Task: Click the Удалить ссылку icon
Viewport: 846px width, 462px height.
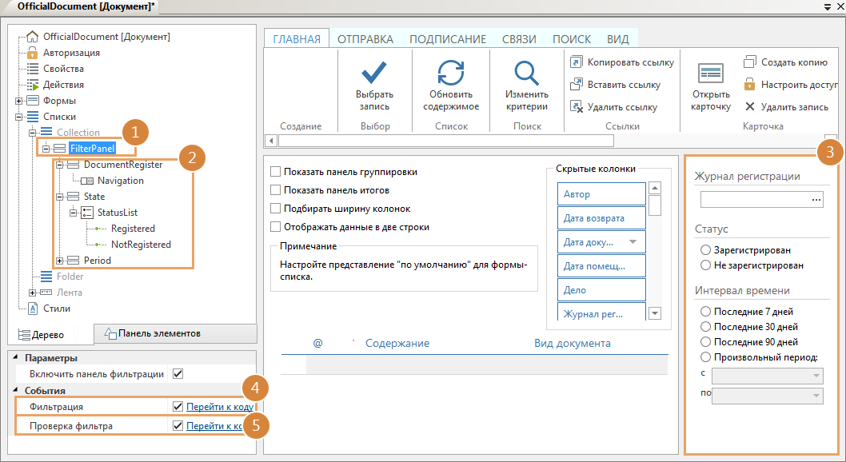Action: coord(576,106)
